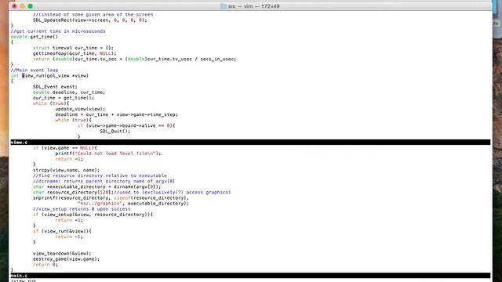
Task: Click 'SDL_UpdateRect(view->screen, 0, 0, 0, 0);'
Action: pyautogui.click(x=90, y=20)
